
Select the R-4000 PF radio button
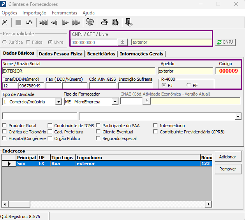point(189,85)
